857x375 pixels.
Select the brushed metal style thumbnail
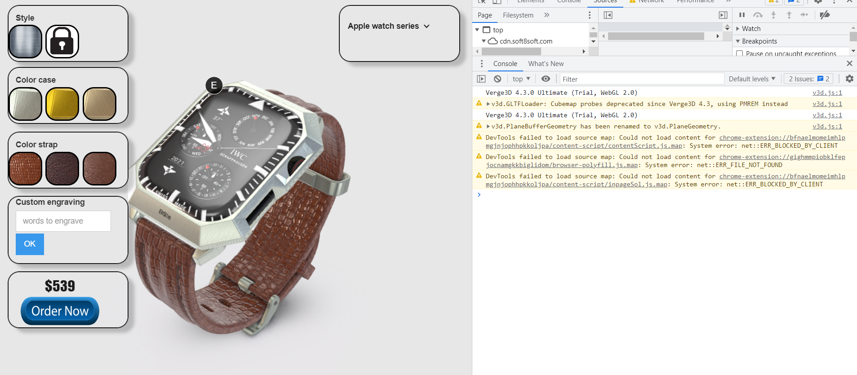[x=26, y=41]
